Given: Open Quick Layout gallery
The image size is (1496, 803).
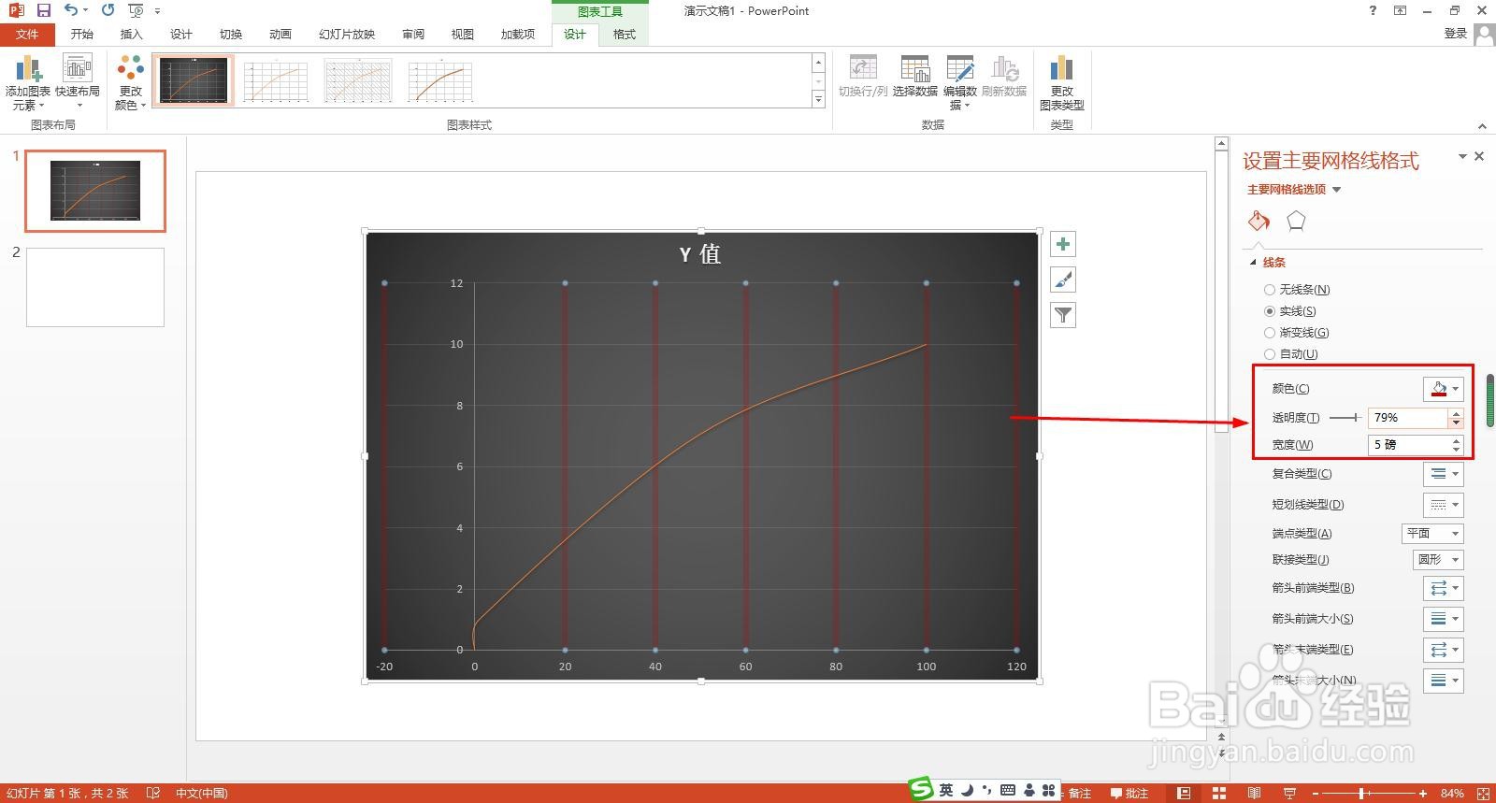Looking at the screenshot, I should pos(78,82).
